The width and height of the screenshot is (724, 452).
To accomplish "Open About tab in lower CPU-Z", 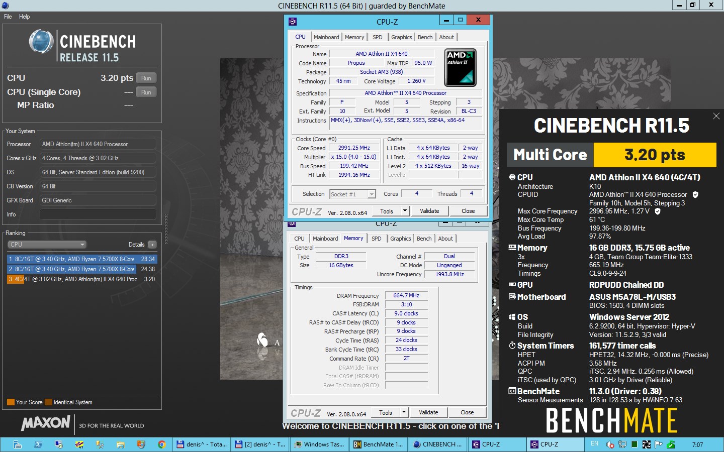I will 445,239.
